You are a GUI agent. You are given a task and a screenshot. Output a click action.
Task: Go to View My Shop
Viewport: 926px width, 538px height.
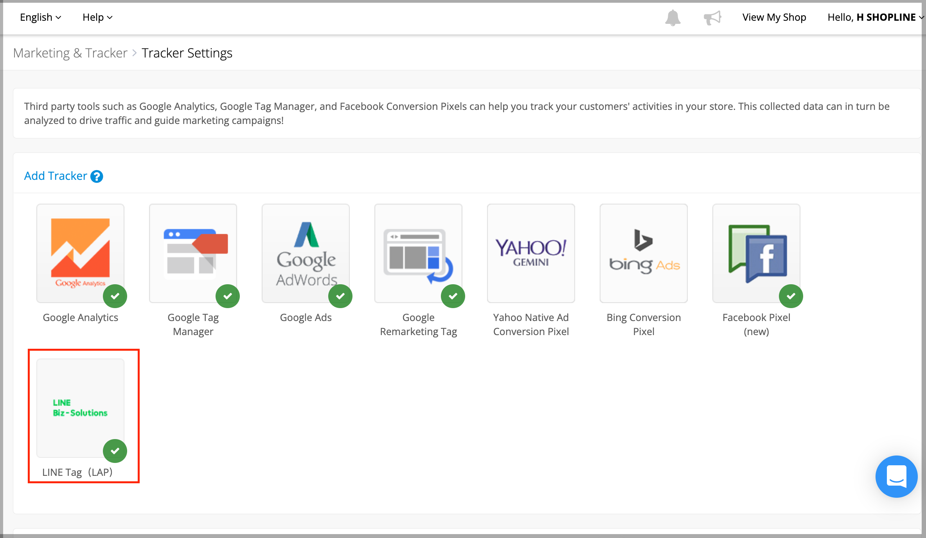[774, 17]
